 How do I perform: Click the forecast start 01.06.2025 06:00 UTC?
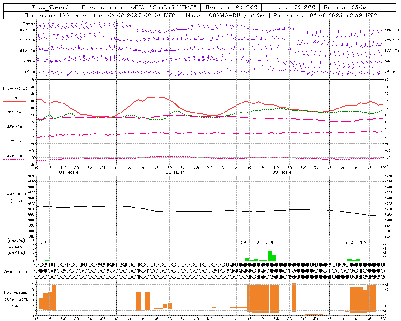pos(142,15)
